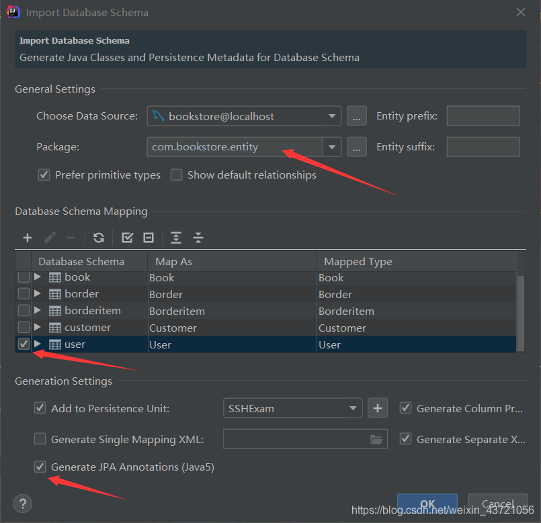Refresh the database schema mapping

pyautogui.click(x=99, y=238)
